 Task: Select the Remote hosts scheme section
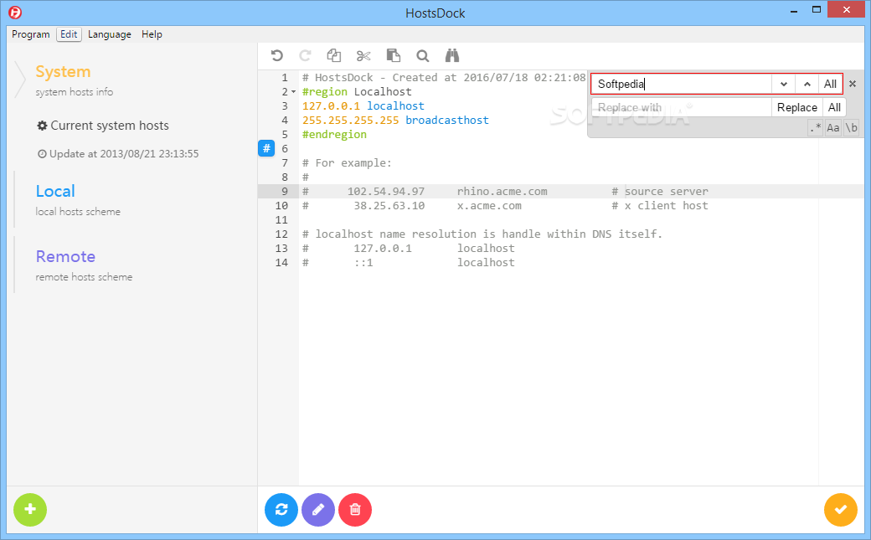(83, 265)
